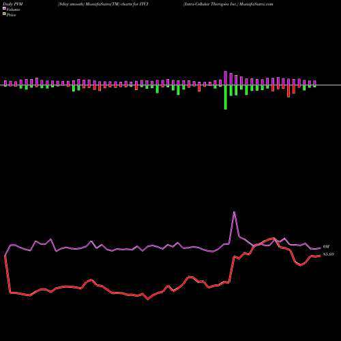Click the magenta Volume legend swatch

pos(4,8)
